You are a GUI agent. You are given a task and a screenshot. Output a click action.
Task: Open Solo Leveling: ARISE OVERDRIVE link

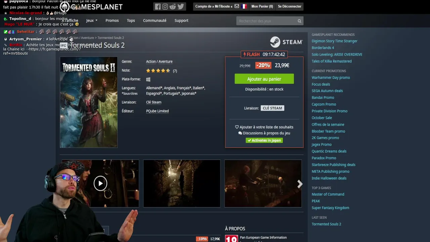pyautogui.click(x=337, y=54)
